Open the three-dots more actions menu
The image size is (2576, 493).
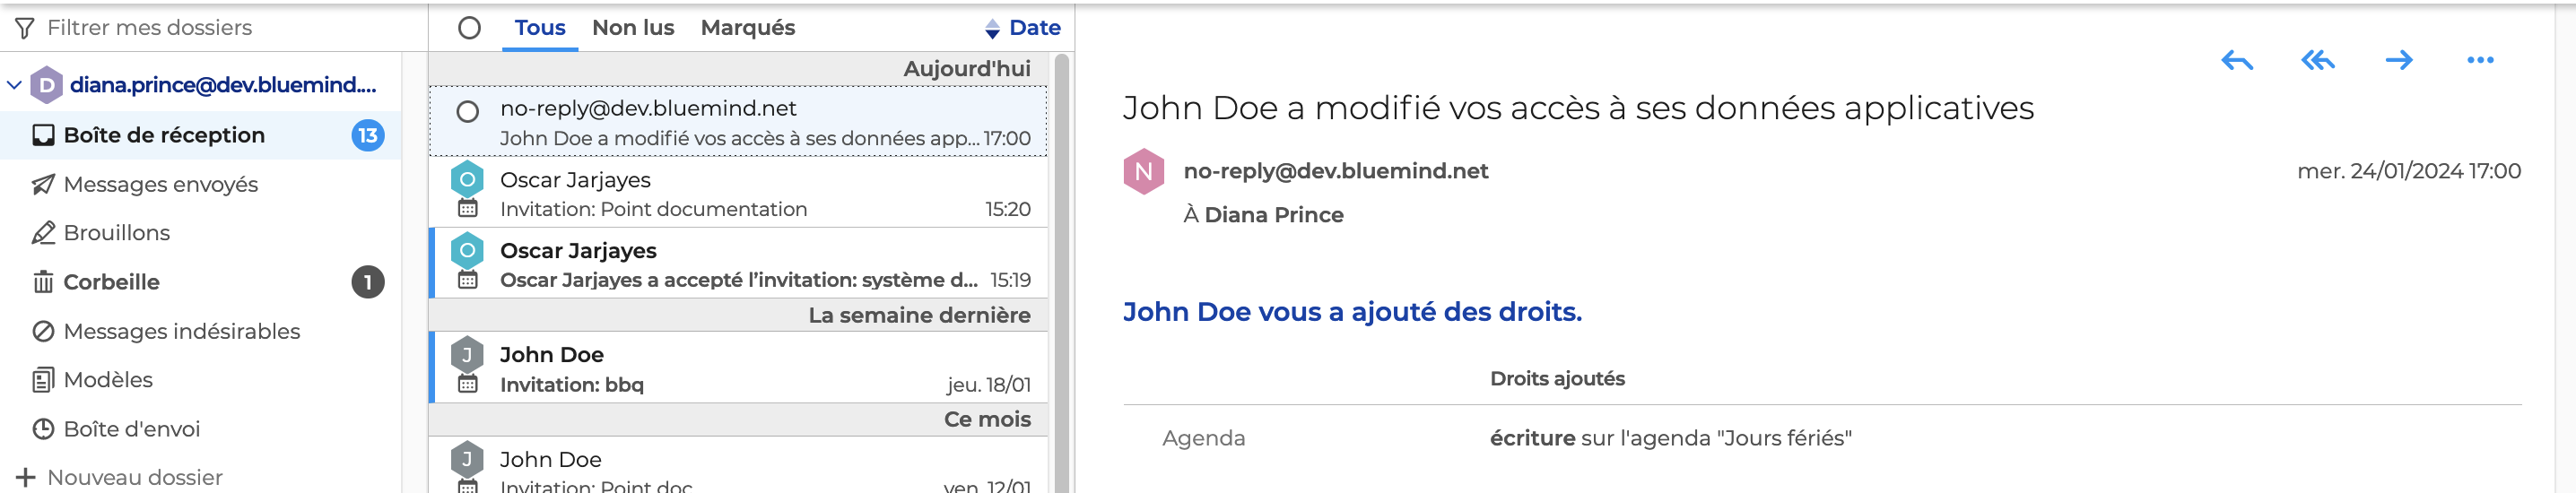(x=2480, y=61)
